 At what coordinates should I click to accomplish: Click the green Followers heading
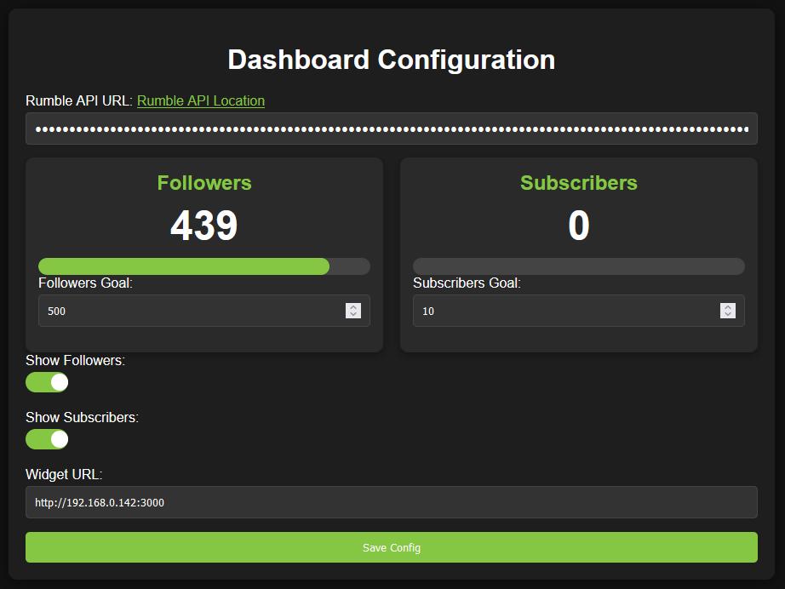coord(204,183)
